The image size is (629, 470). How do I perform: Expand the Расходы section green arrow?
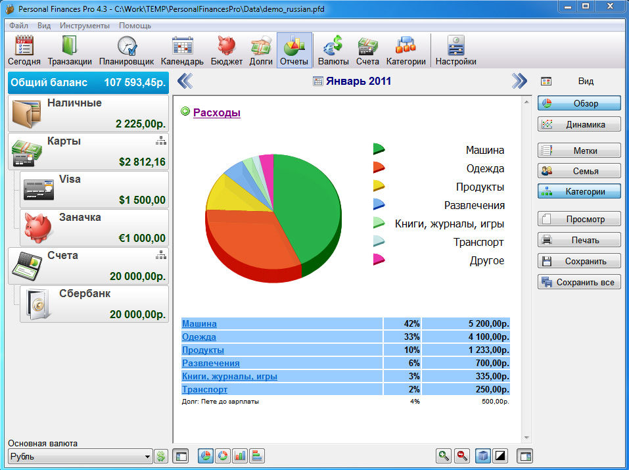tap(185, 112)
